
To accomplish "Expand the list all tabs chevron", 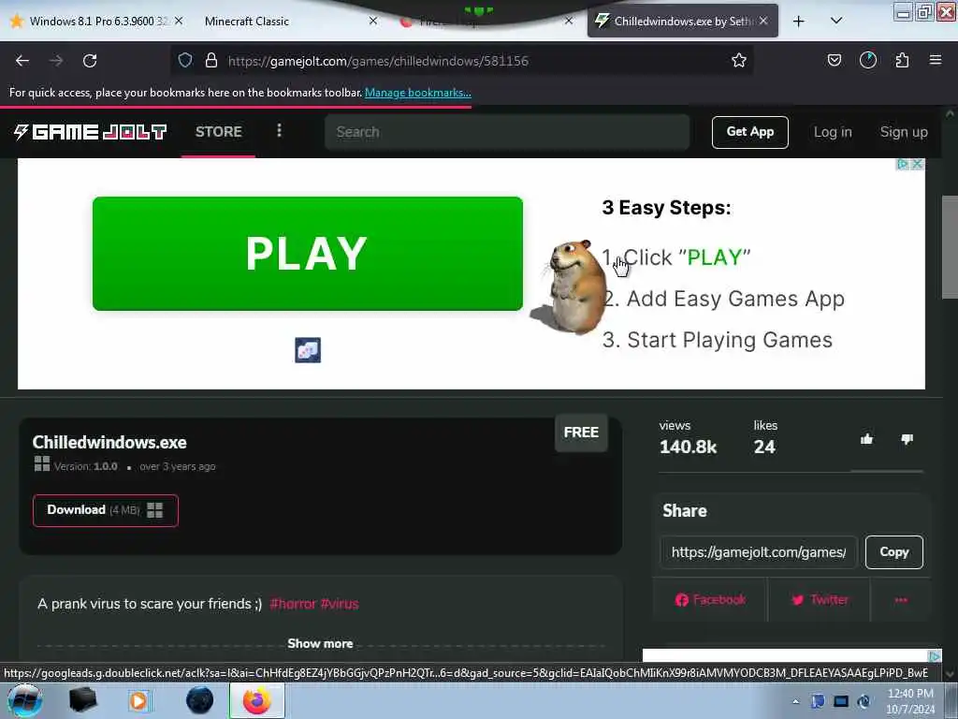I will tap(836, 21).
